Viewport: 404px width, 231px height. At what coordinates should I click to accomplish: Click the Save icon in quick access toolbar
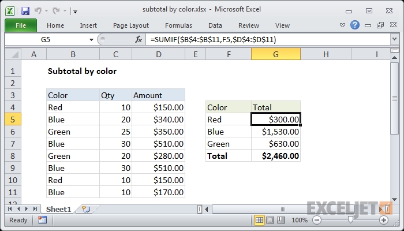[25, 10]
